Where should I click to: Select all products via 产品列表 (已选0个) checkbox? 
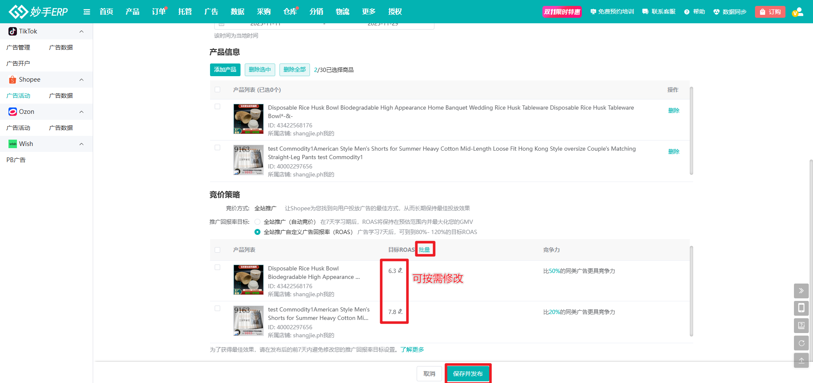217,90
